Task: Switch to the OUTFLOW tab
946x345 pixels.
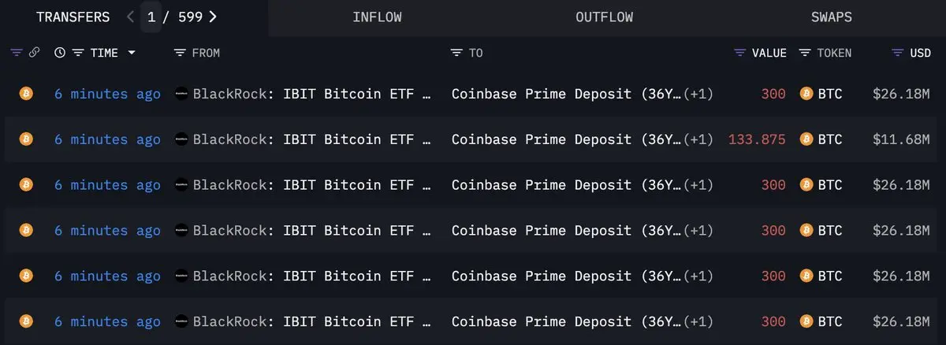Action: click(604, 17)
